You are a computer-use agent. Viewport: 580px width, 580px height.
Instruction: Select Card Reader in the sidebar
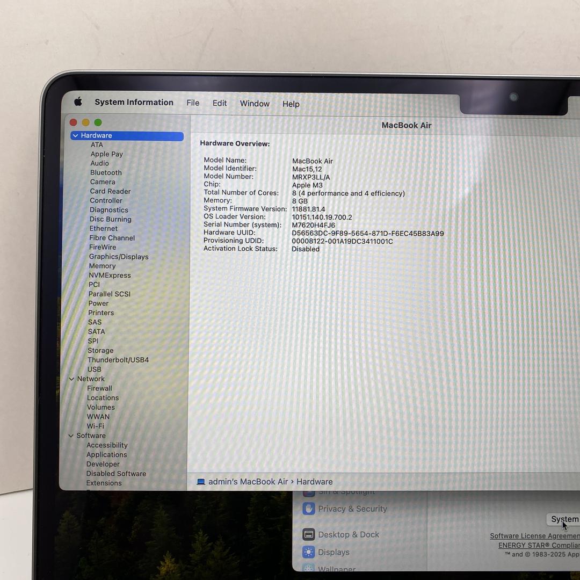click(x=110, y=191)
